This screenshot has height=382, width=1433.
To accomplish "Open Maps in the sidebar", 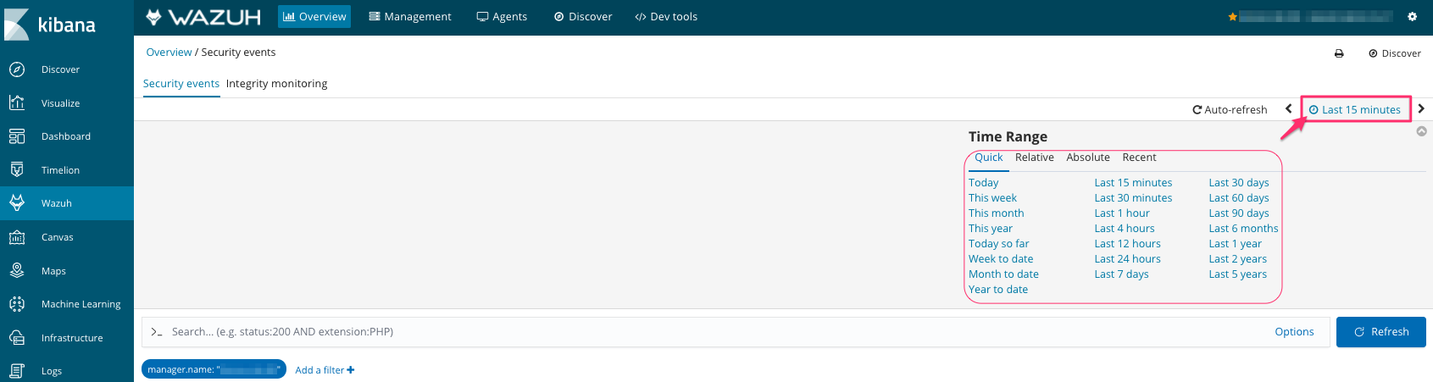I will click(x=17, y=270).
